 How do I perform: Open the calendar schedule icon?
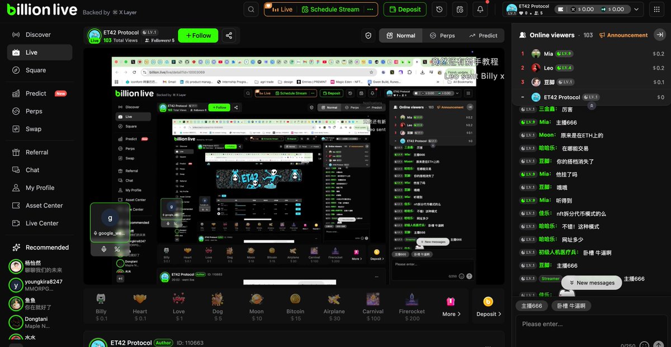point(460,9)
